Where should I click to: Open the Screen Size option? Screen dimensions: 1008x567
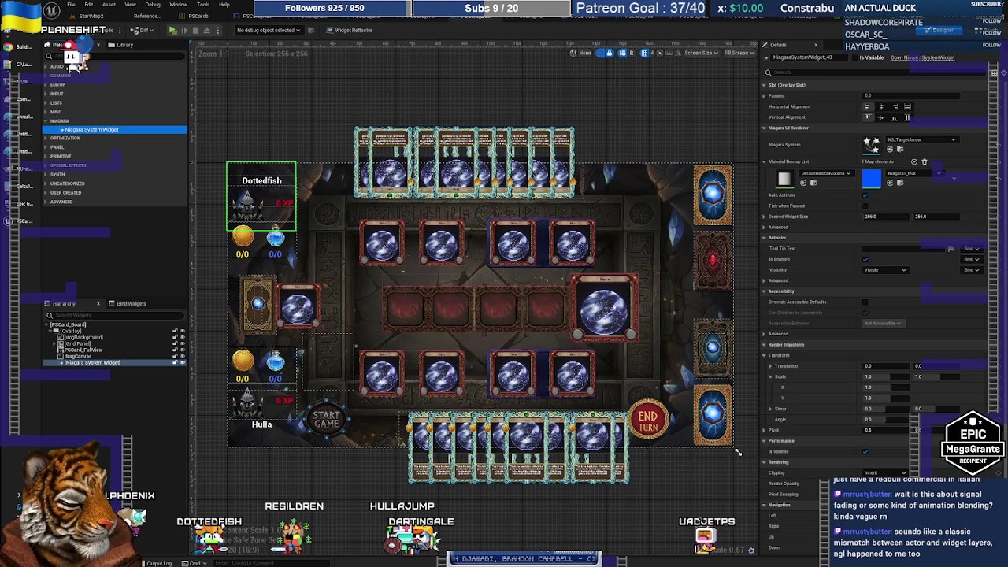(700, 53)
